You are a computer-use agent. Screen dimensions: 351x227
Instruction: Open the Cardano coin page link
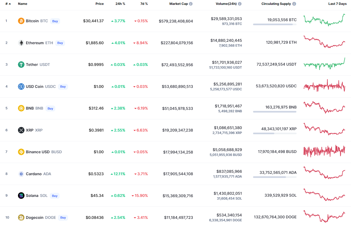coord(34,174)
